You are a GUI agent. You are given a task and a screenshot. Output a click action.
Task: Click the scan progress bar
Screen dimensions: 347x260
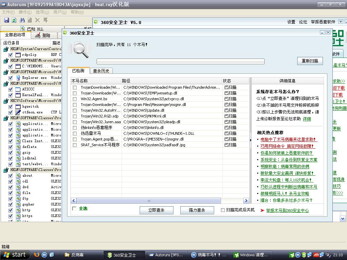click(x=180, y=61)
